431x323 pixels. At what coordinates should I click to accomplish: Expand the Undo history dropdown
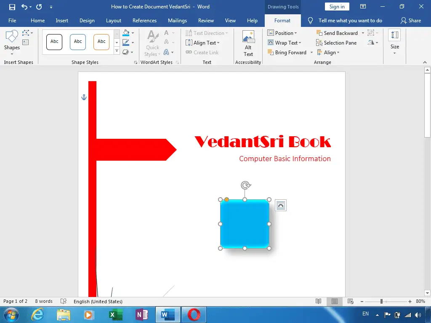tap(30, 7)
